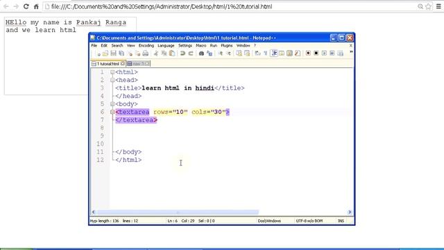Screen dimensions: 444x250
Task: Open the View menu
Action: (131, 45)
